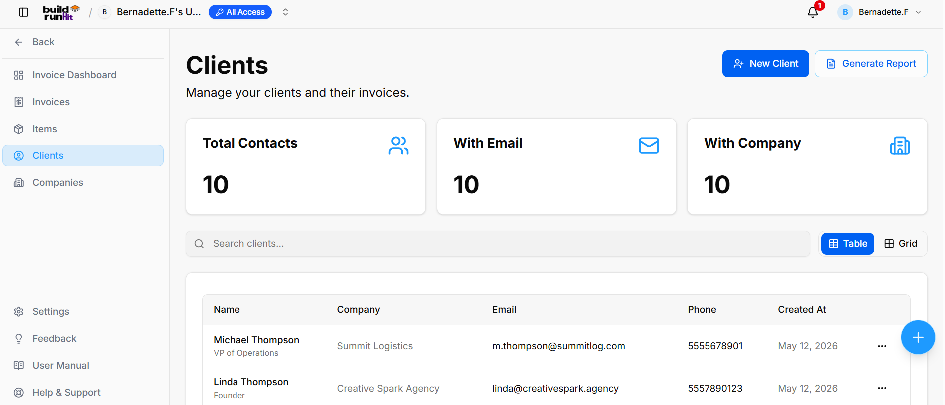Focus the Search clients field
The height and width of the screenshot is (405, 945).
point(497,244)
